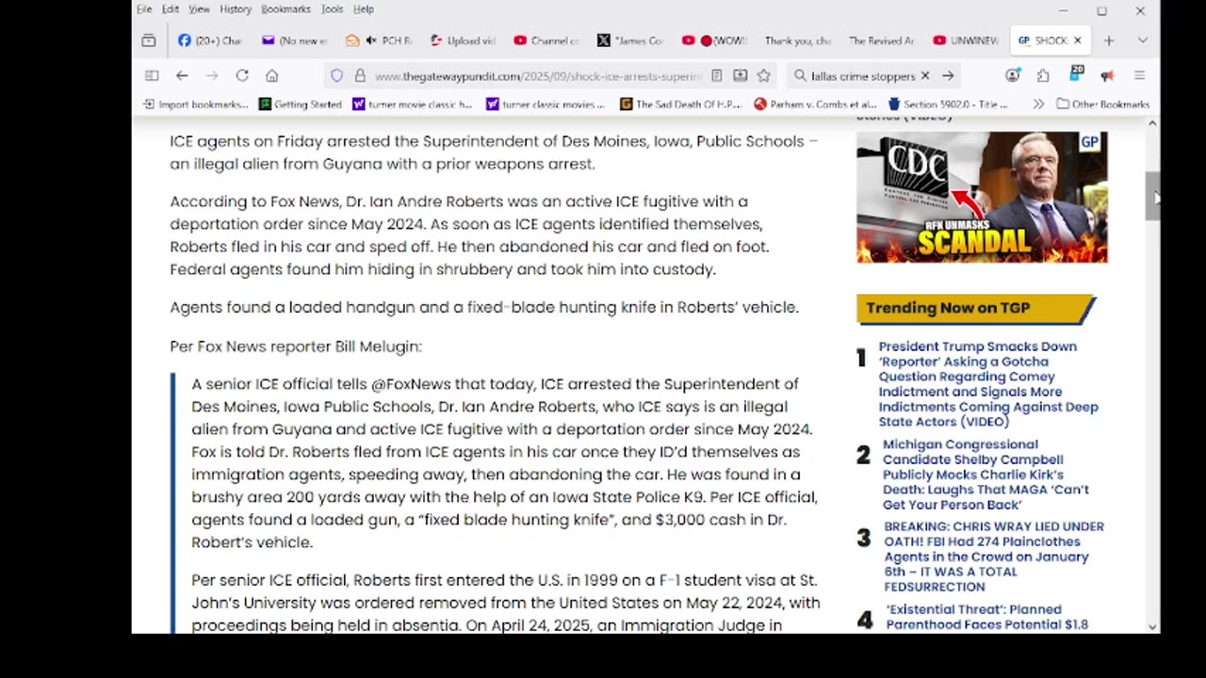Click the search box with 'dallas crime stoppers'

pos(863,75)
